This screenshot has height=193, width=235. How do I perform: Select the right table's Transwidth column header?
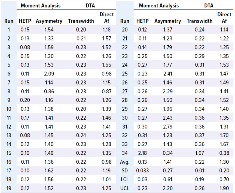coord(200,21)
